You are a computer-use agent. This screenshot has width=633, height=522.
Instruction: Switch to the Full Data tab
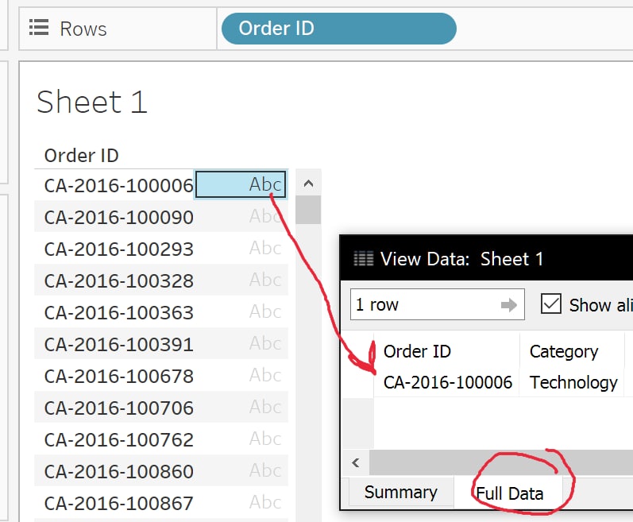pos(509,493)
